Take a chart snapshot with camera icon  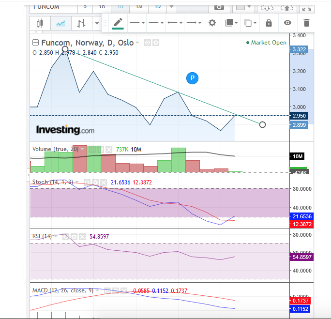point(219,7)
